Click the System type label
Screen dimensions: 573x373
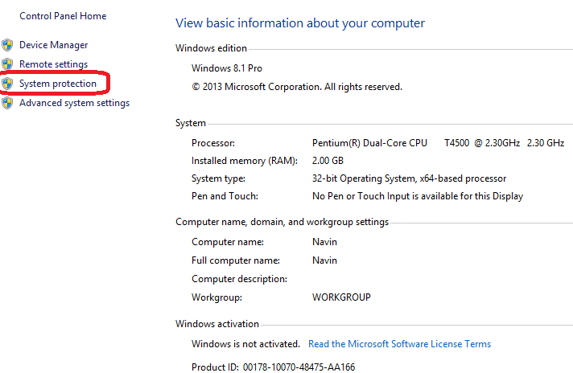tap(218, 178)
